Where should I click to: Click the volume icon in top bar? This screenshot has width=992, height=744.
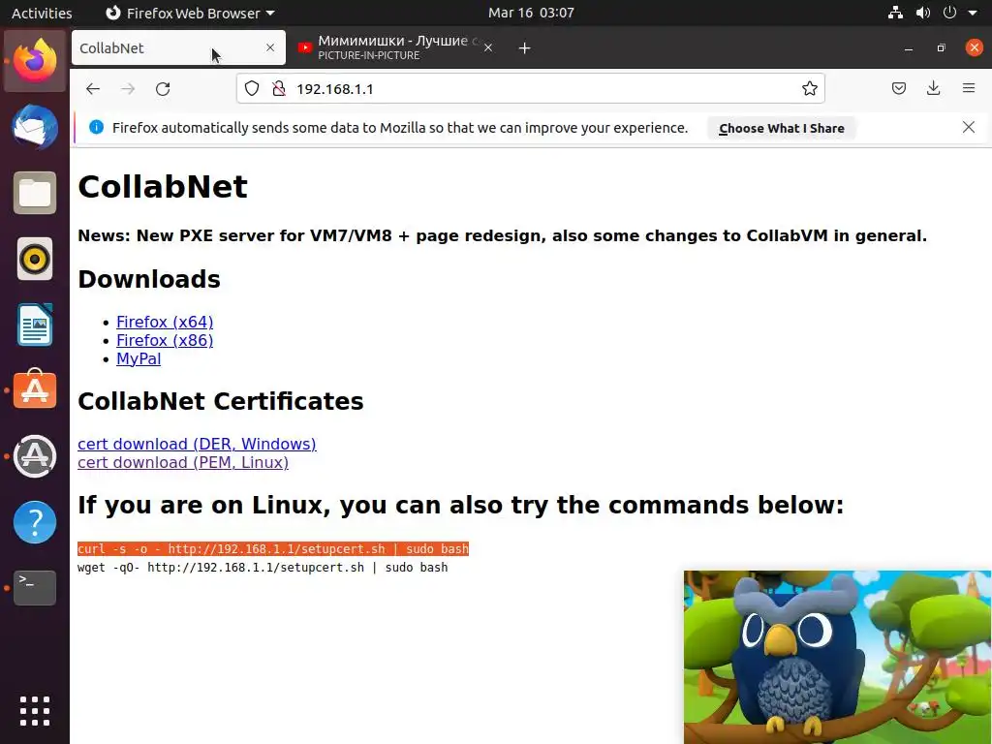[x=923, y=13]
